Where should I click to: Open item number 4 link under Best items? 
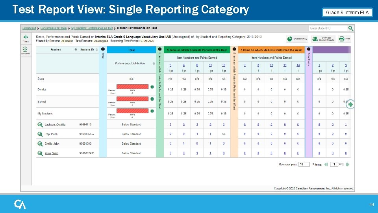pyautogui.click(x=184, y=65)
